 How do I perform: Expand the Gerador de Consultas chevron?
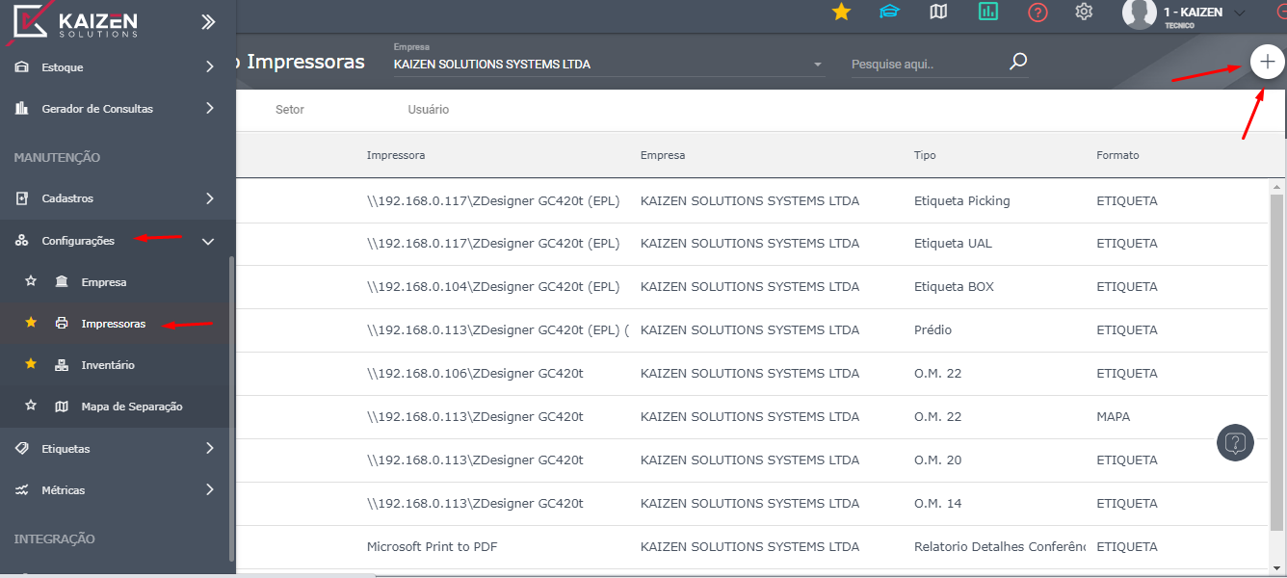(209, 109)
